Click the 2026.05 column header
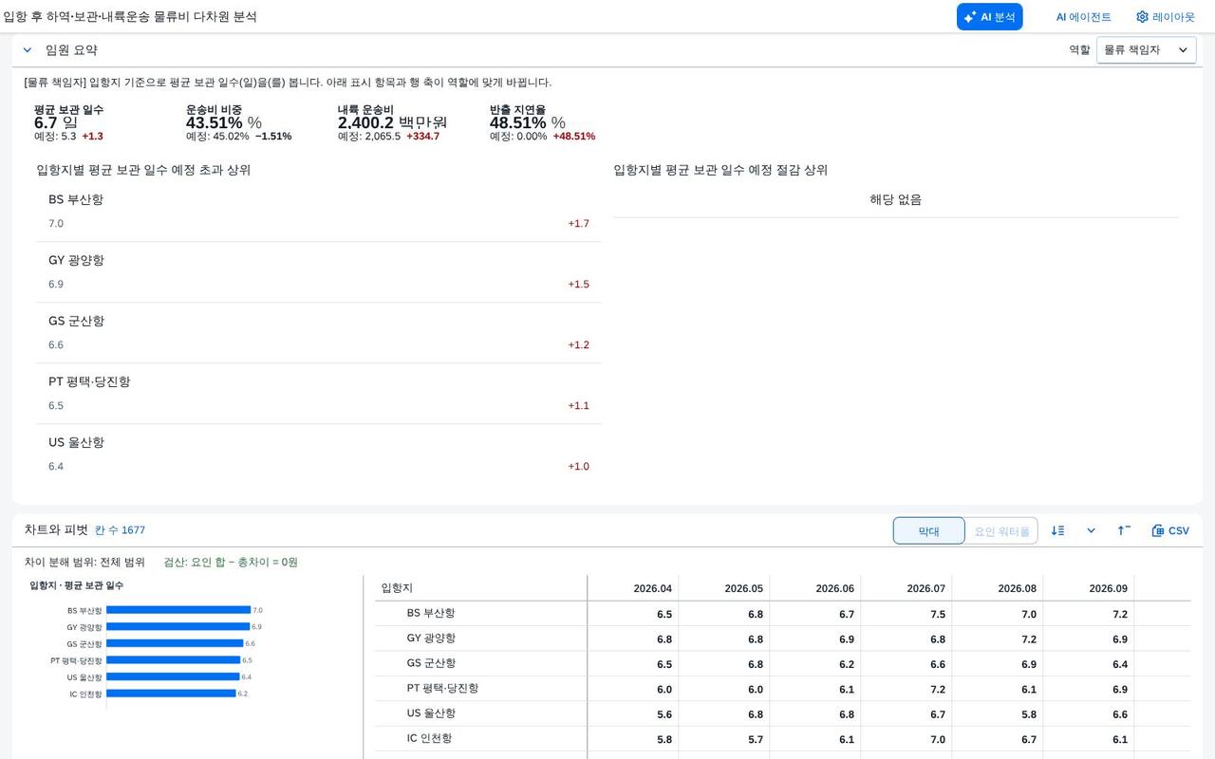 click(724, 588)
